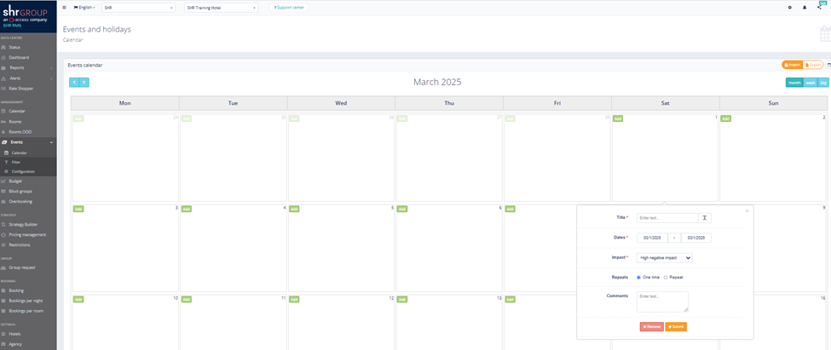Viewport: 831px width, 350px height.
Task: Toggle the hamburger sidebar menu icon
Action: (64, 8)
